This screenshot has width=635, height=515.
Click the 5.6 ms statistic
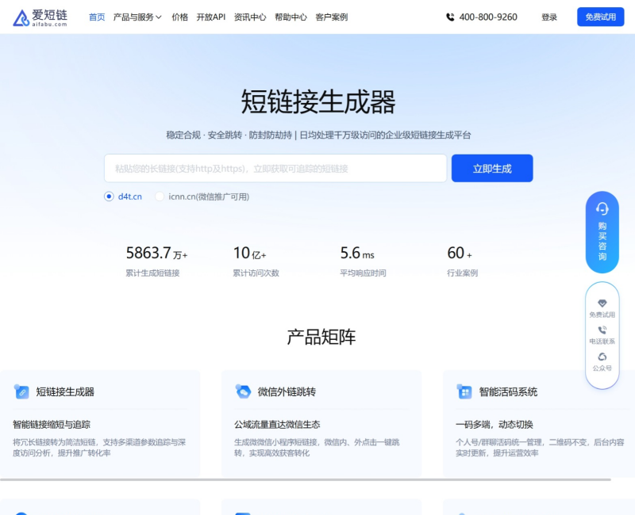[x=357, y=253]
